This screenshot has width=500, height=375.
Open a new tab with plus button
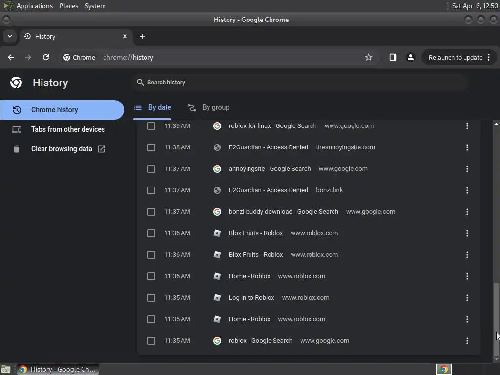pyautogui.click(x=143, y=36)
